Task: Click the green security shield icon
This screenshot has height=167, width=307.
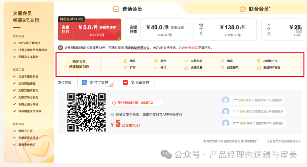Action: pyautogui.click(x=112, y=114)
